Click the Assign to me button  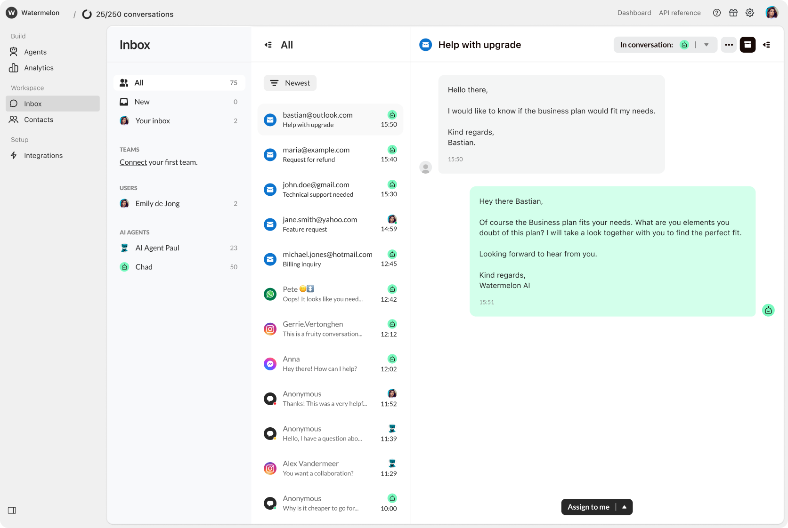(x=588, y=507)
